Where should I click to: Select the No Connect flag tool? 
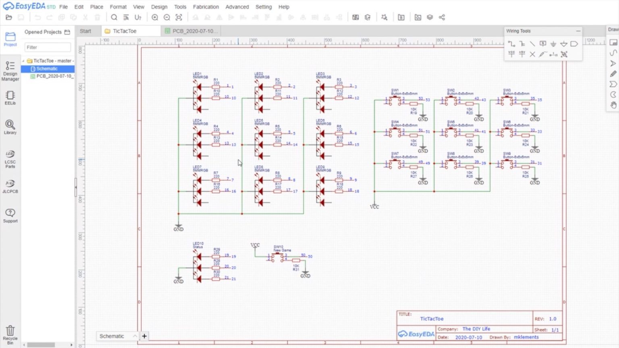click(533, 54)
